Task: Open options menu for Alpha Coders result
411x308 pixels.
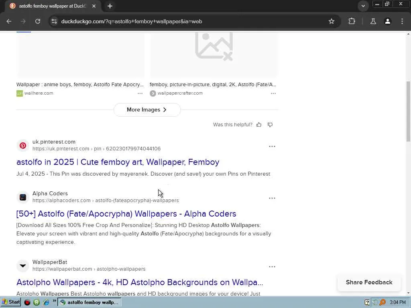Action: pyautogui.click(x=272, y=198)
